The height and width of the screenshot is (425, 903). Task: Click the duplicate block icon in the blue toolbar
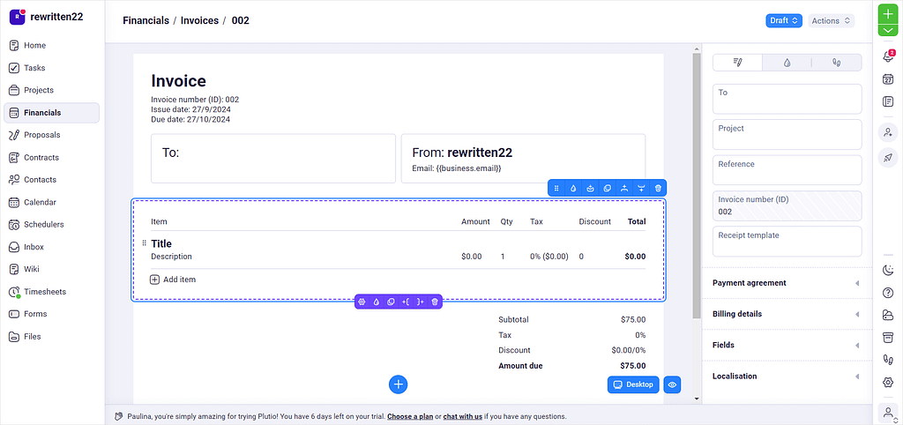click(607, 189)
